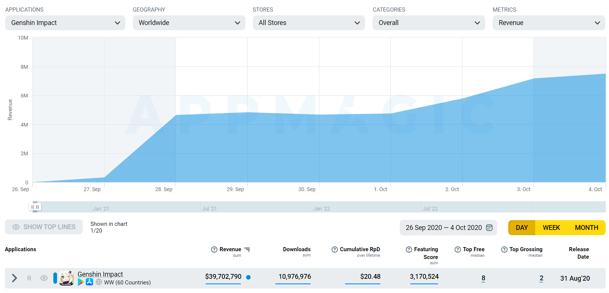Click the downloads value 10,976,976
The width and height of the screenshot is (609, 293).
point(295,277)
